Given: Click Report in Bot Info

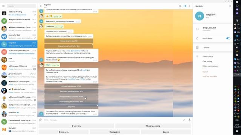Looking at the screenshot, I should pyautogui.click(x=205, y=72).
